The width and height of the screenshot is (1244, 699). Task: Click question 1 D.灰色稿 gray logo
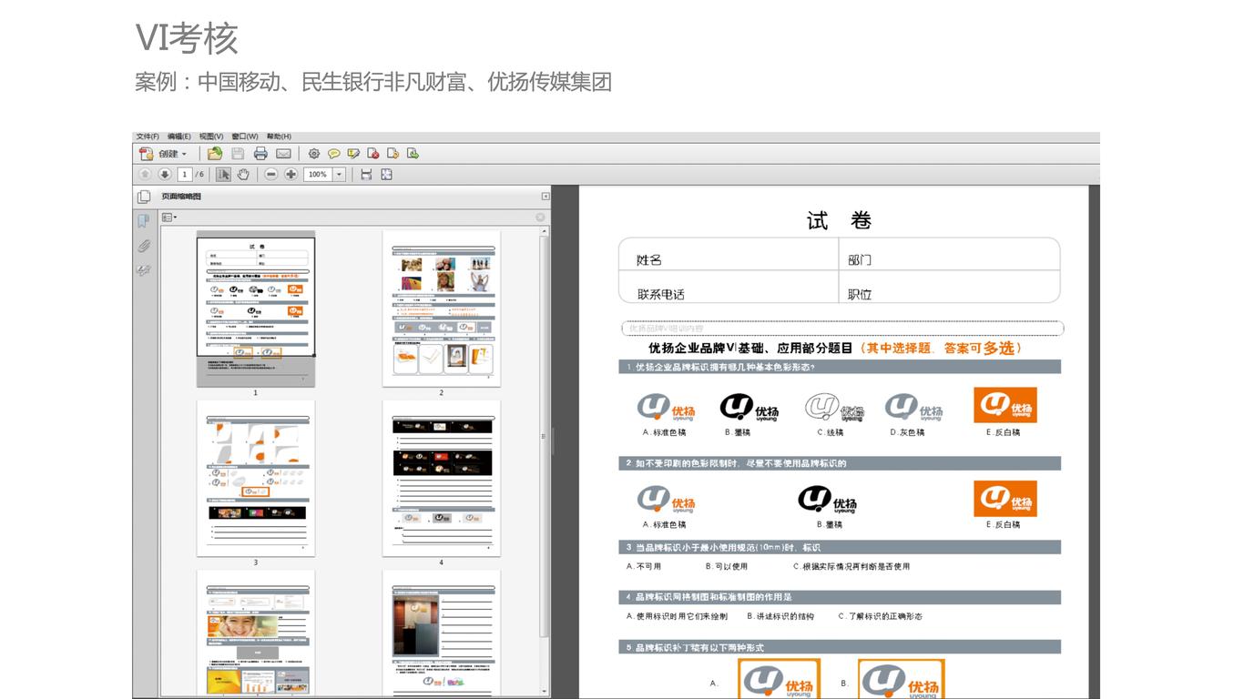point(913,407)
